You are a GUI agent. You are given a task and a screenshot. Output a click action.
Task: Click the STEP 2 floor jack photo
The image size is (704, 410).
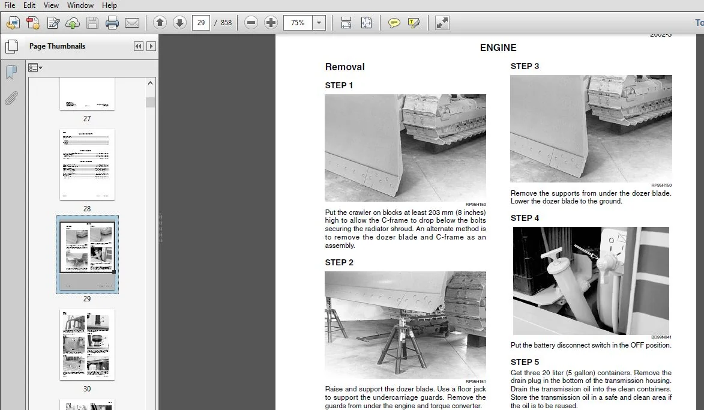tap(406, 325)
